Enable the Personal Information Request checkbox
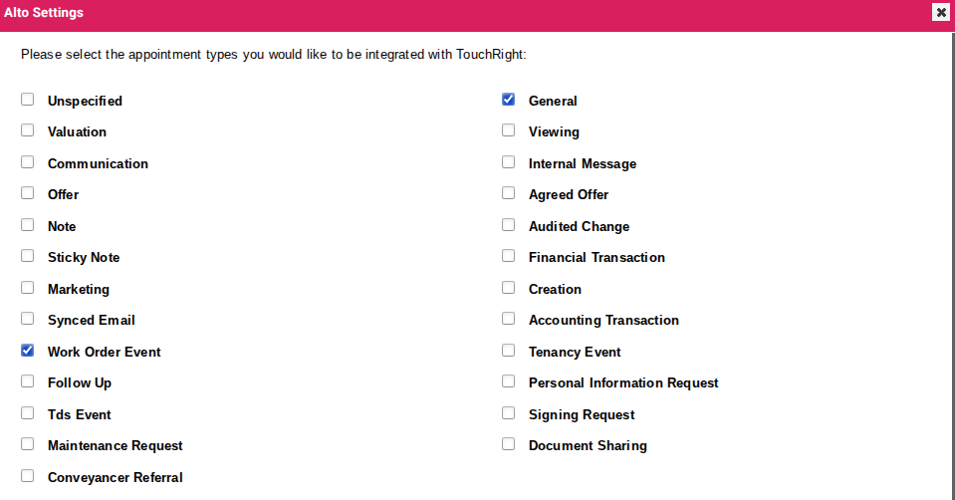Screen dimensions: 955x500 pyautogui.click(x=509, y=381)
